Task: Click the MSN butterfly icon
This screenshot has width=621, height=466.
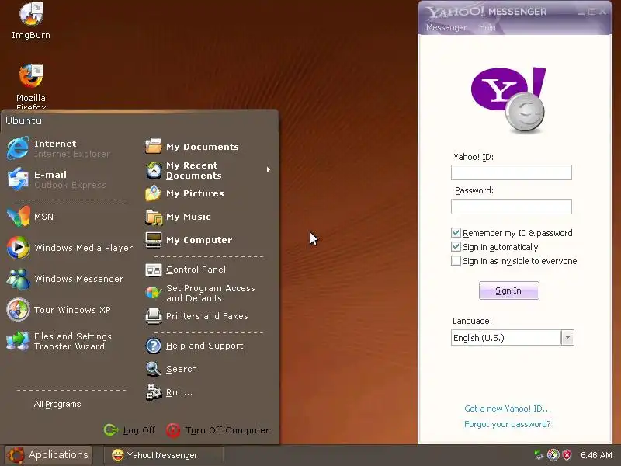Action: tap(18, 217)
